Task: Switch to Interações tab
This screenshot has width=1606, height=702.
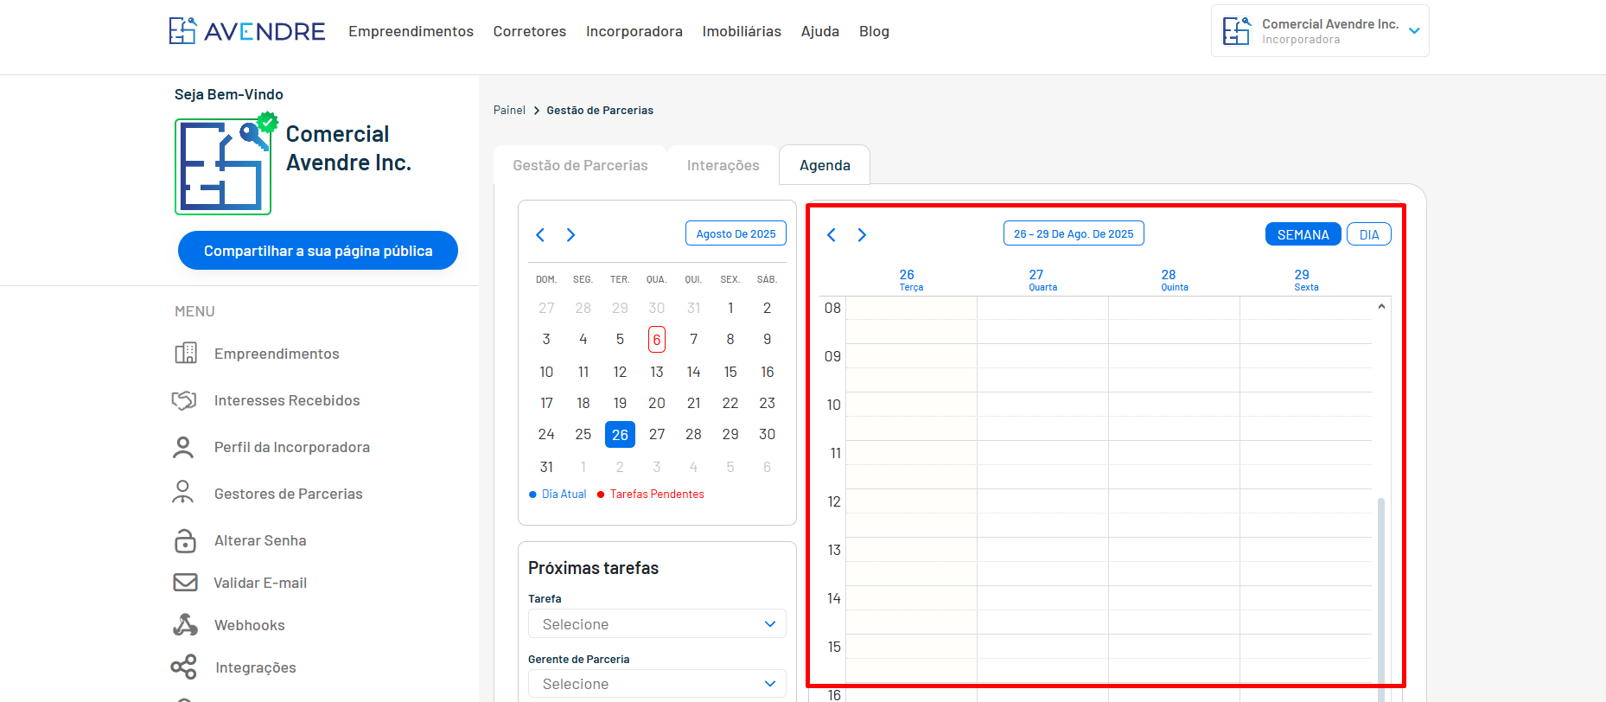Action: 723,165
